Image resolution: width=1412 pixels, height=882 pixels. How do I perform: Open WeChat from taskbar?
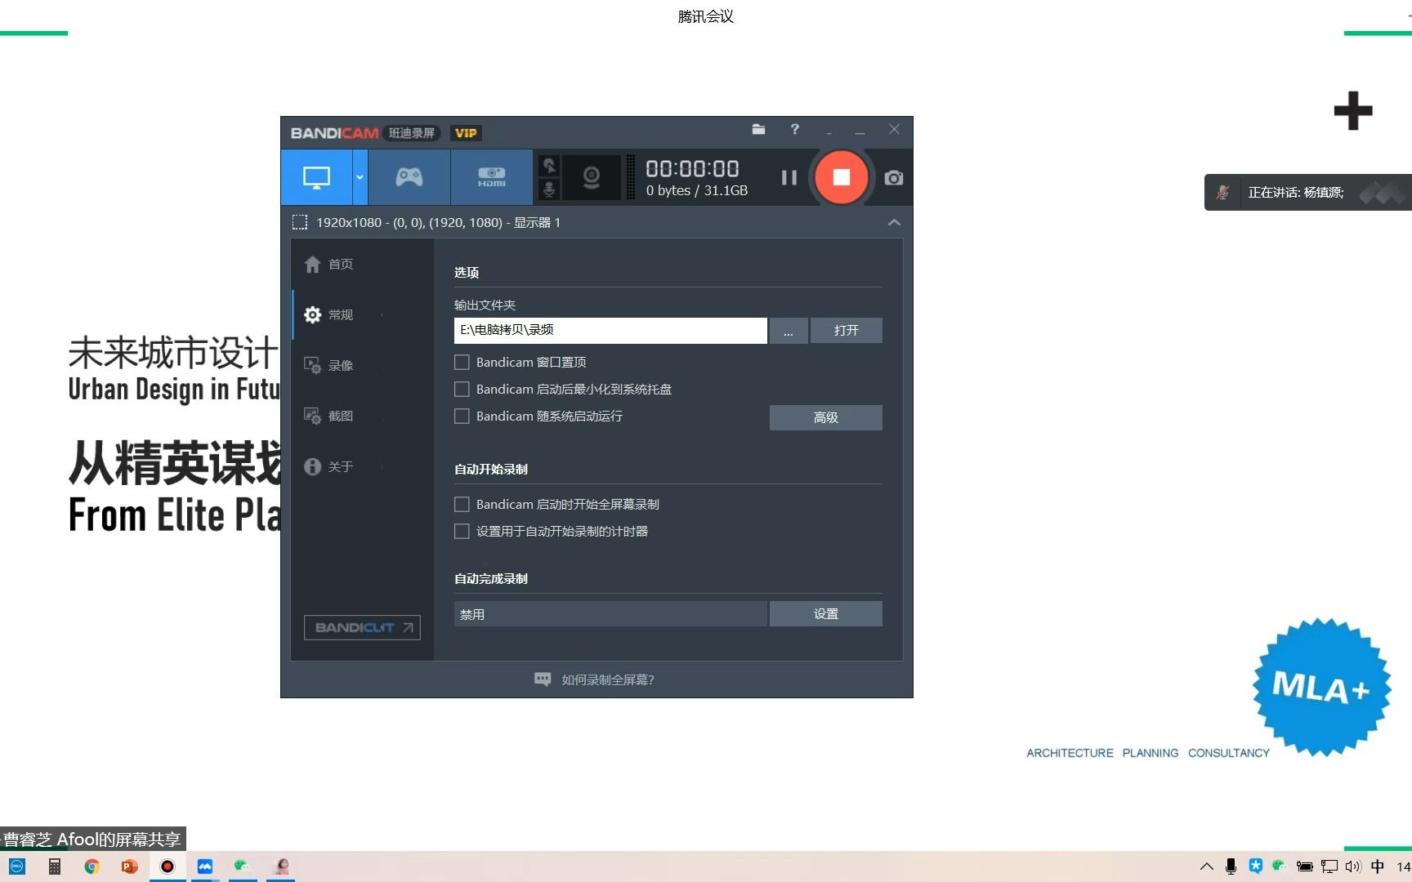pos(243,866)
